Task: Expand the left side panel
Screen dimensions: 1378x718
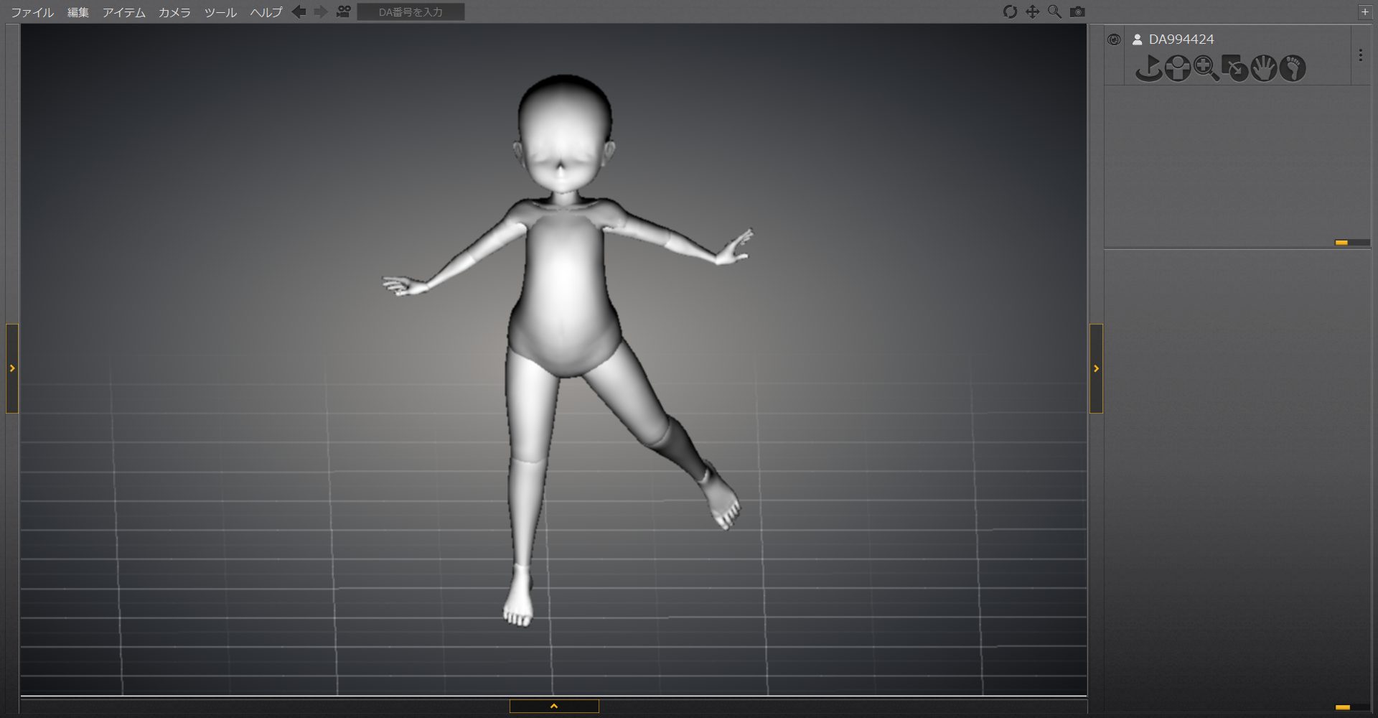Action: [x=12, y=368]
